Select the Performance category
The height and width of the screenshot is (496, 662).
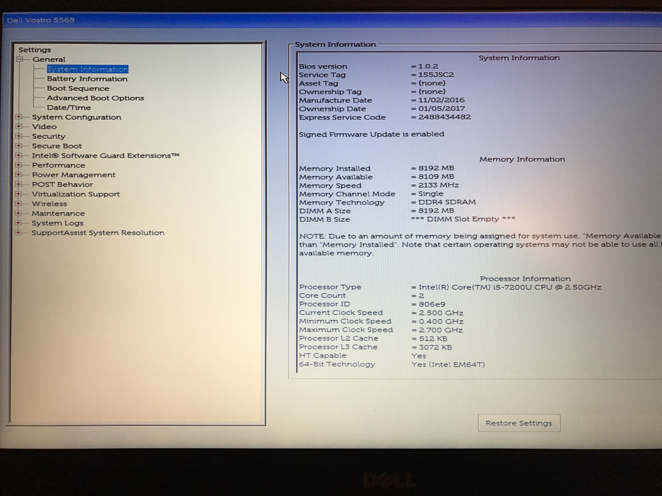coord(58,165)
